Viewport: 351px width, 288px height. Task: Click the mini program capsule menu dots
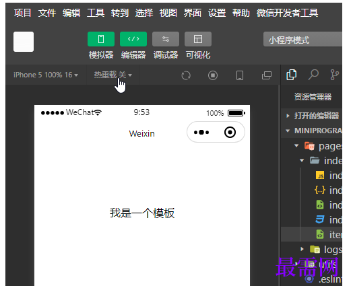point(201,133)
